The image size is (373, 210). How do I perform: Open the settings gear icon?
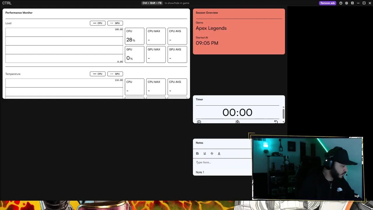click(346, 3)
